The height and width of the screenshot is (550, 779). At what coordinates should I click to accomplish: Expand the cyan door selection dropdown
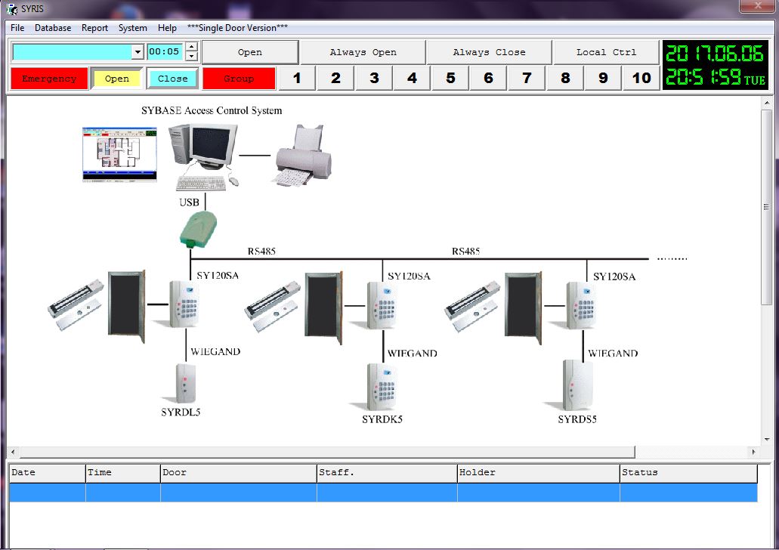pyautogui.click(x=138, y=51)
